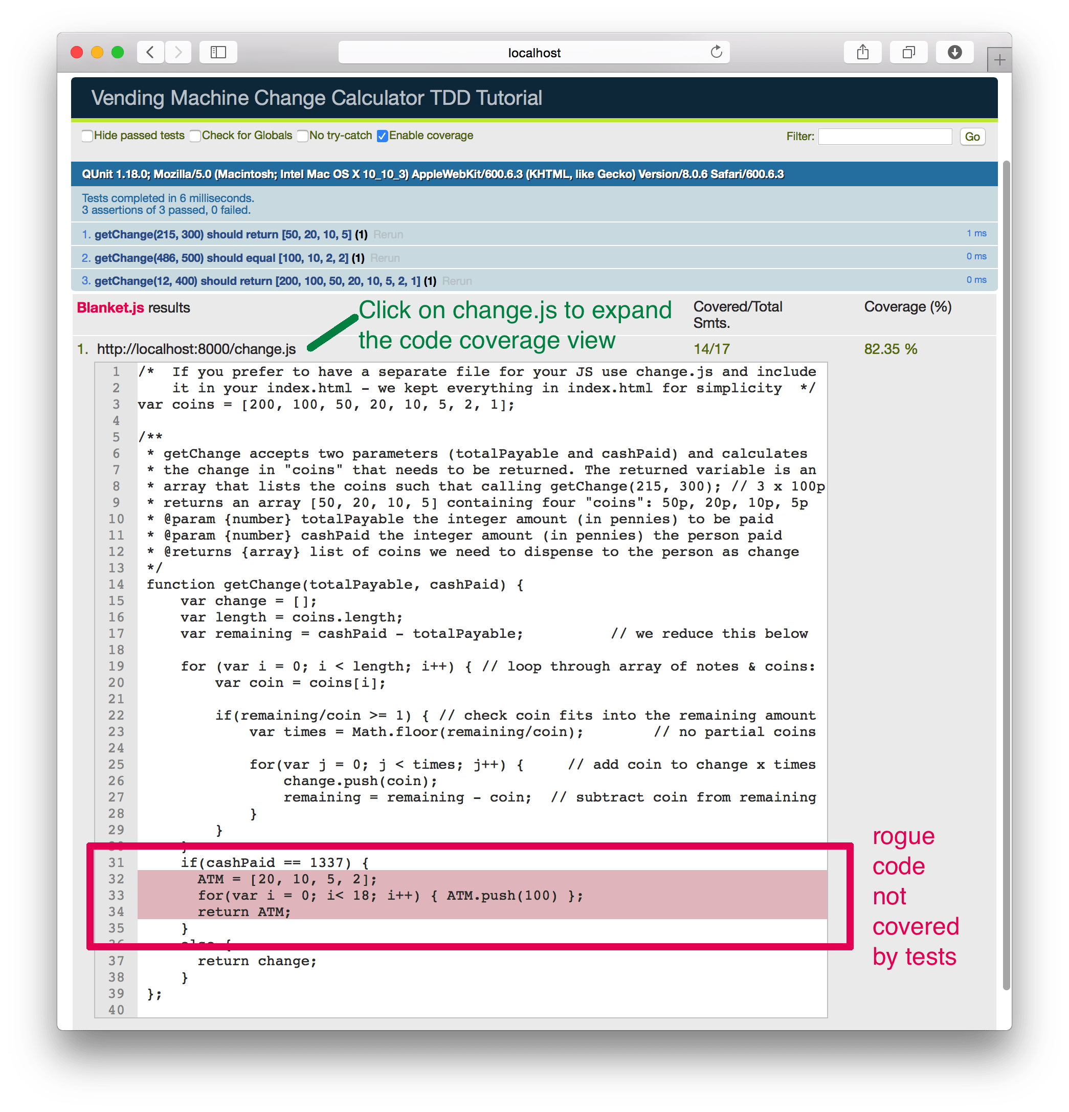Open the Blanket.js link
1069x1112 pixels.
click(x=110, y=307)
